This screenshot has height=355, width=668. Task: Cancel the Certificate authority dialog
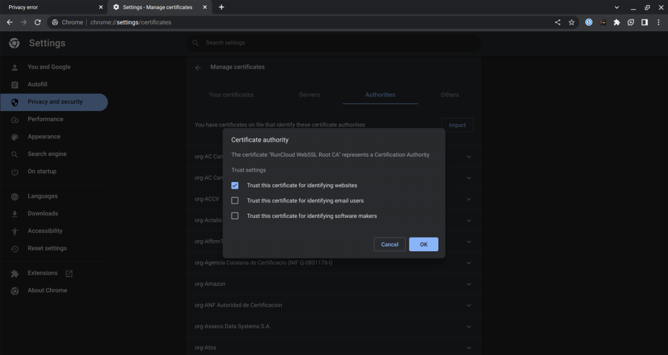click(x=389, y=244)
